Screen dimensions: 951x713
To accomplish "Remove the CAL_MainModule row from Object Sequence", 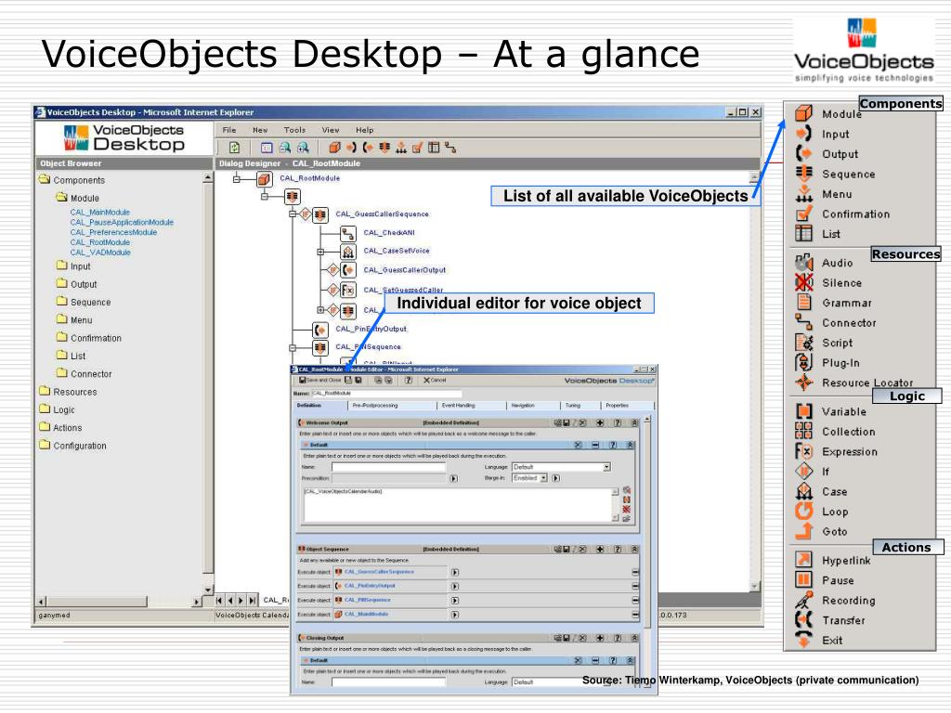I will click(x=635, y=615).
